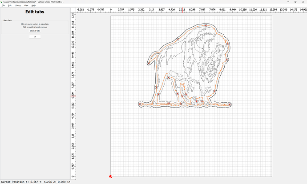Viewport: 307px width, 184px height.
Task: Click the Cursor Position readout in status bar
Action: (36, 182)
